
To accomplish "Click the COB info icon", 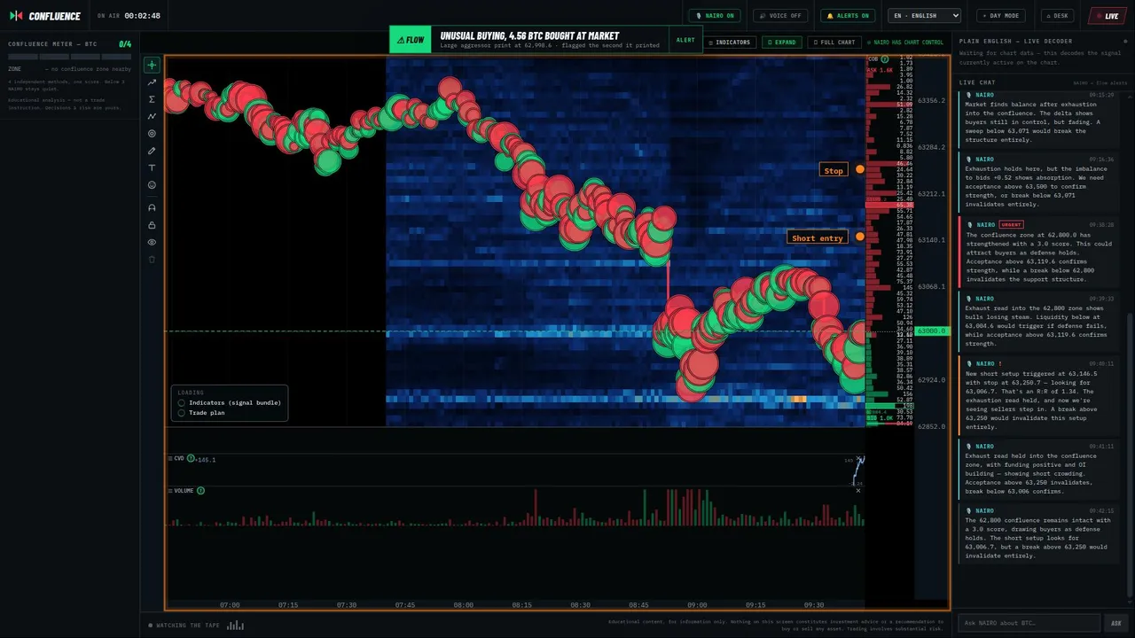I will [885, 59].
